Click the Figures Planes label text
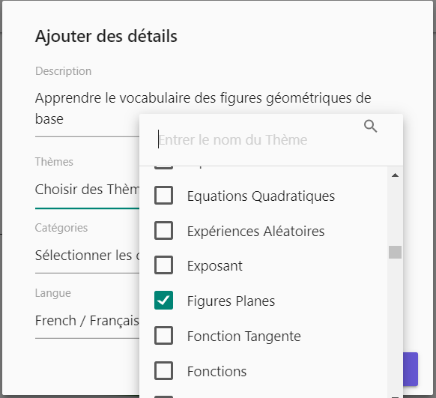The image size is (436, 398). [x=231, y=301]
